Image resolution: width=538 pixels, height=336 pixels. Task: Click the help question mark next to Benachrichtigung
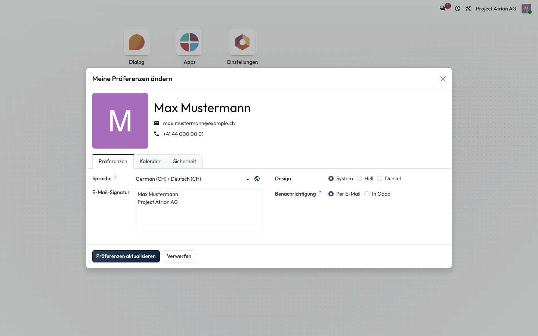click(x=320, y=192)
